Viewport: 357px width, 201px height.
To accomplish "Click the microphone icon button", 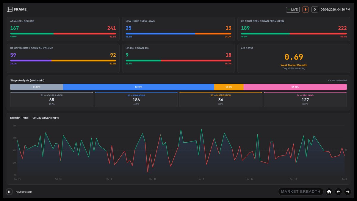I will (x=306, y=10).
